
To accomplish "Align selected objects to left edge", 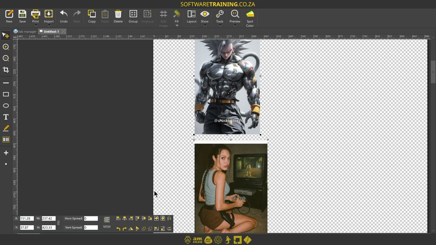I will point(118,218).
